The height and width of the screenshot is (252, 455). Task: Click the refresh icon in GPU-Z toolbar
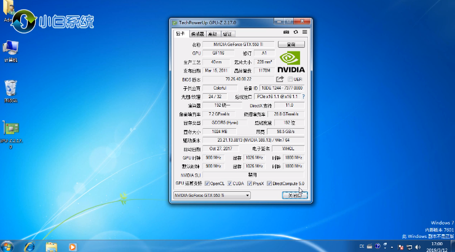296,32
